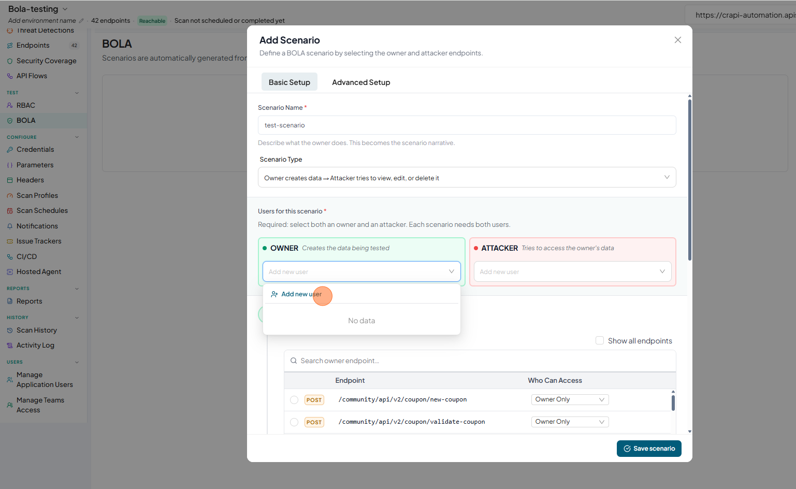Image resolution: width=796 pixels, height=489 pixels.
Task: Click the Reports document icon
Action: (10, 301)
